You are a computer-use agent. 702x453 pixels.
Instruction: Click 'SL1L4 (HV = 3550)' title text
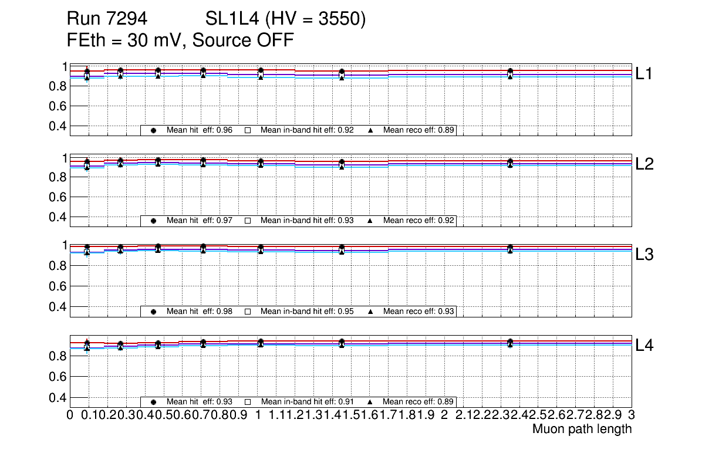286,20
